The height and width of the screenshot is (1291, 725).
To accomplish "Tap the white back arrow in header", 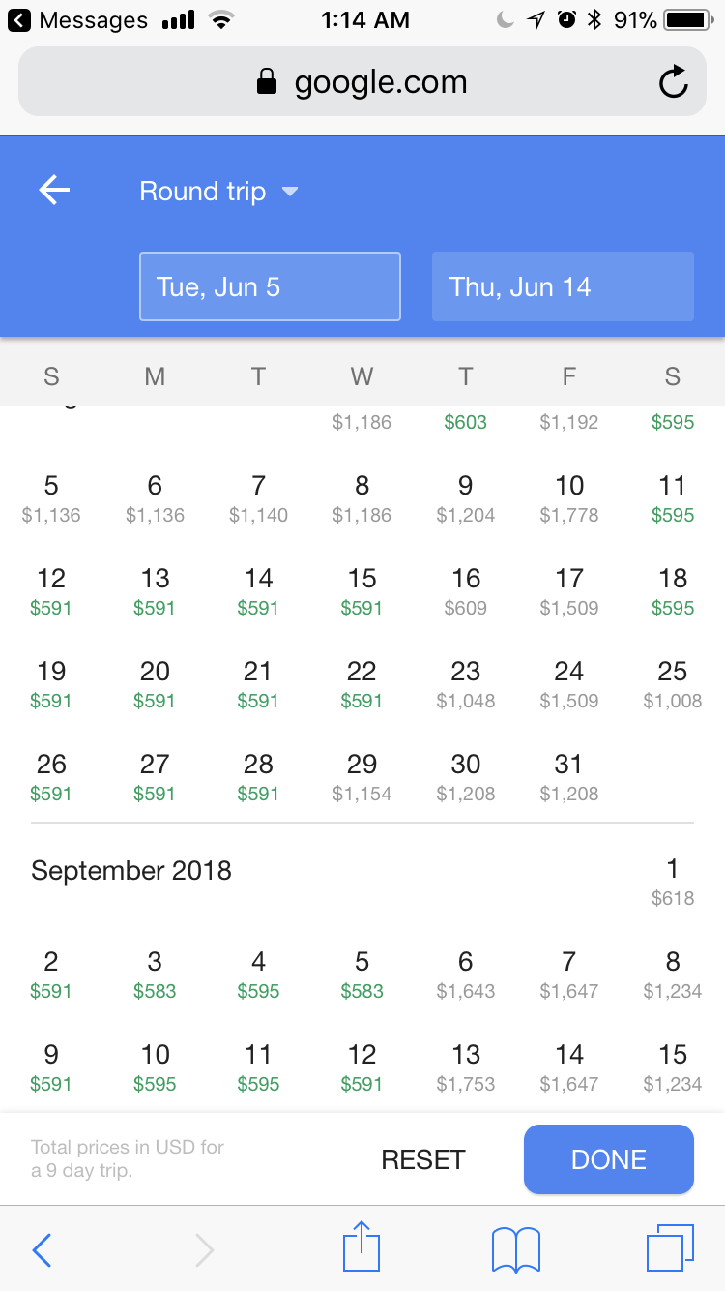I will (x=54, y=191).
